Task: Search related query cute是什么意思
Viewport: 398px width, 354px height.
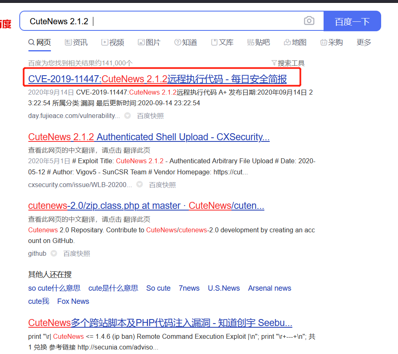Action: point(113,288)
